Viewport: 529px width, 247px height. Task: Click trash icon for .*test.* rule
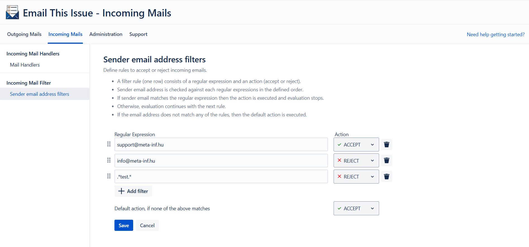pos(387,177)
